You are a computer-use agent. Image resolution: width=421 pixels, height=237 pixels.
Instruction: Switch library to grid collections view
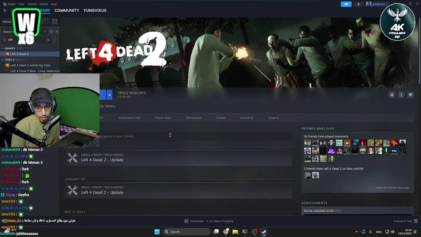pos(55,22)
